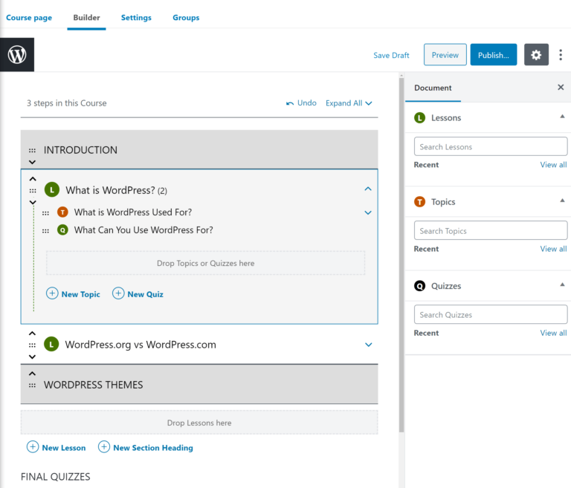The height and width of the screenshot is (488, 571).
Task: Click the Undo arrow icon
Action: click(x=290, y=103)
